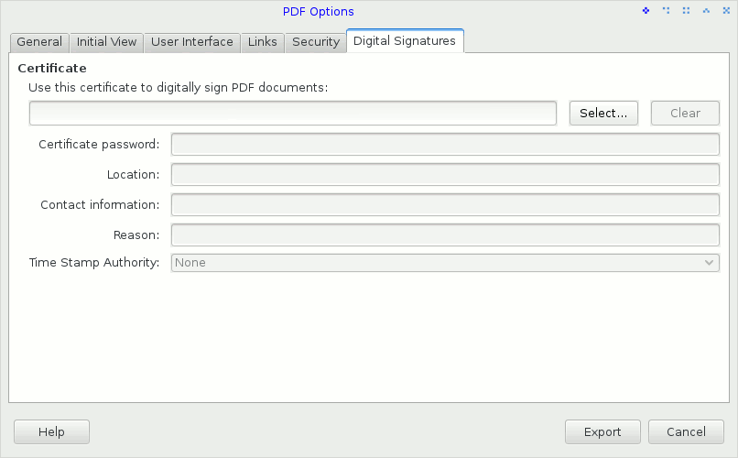Screen dimensions: 738x458
Task: Expand the Time Stamp Authority dropdown
Action: tap(445, 263)
